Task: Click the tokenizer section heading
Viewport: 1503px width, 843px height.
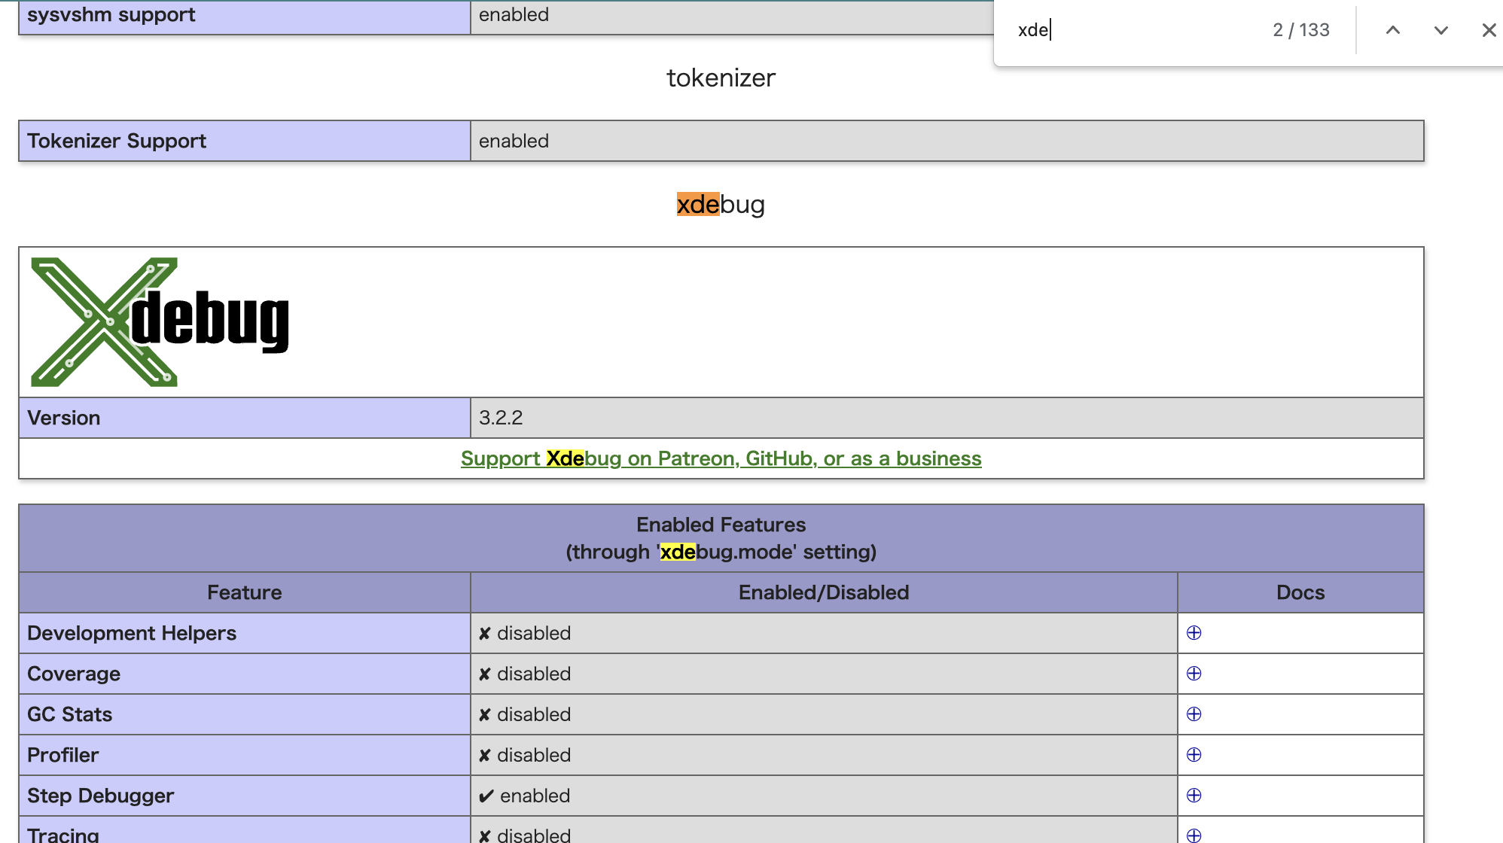Action: (x=721, y=78)
